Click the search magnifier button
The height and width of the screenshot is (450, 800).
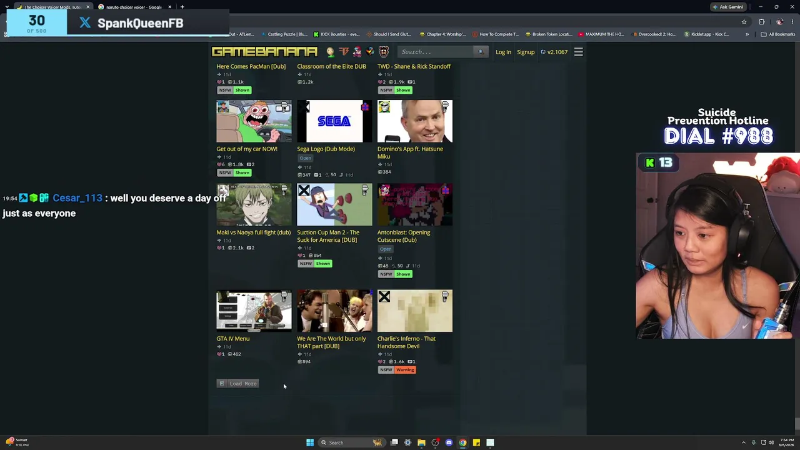coord(480,52)
